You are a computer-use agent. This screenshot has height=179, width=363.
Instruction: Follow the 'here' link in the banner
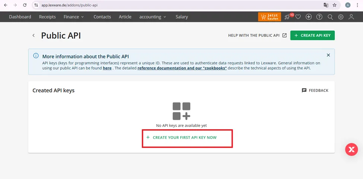pyautogui.click(x=107, y=68)
